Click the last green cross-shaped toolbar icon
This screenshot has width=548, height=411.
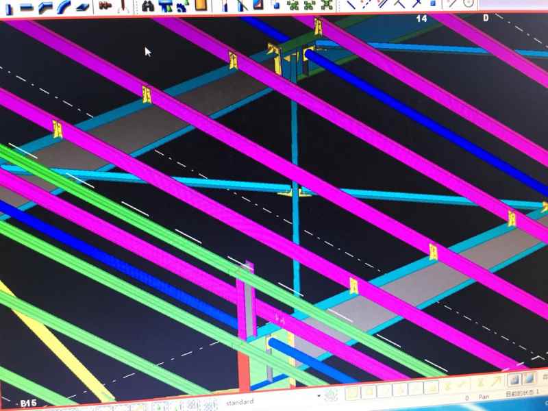pyautogui.click(x=327, y=5)
